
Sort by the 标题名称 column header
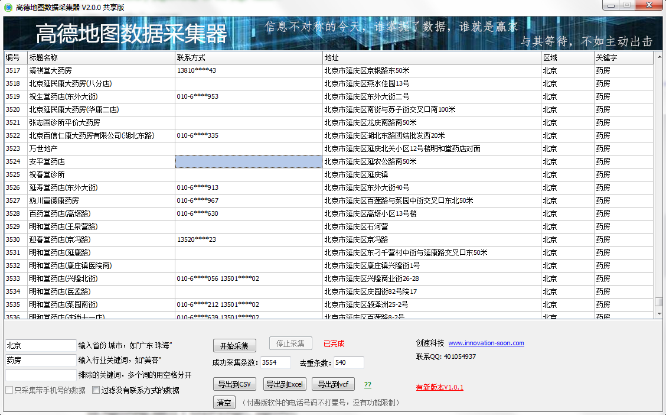pyautogui.click(x=101, y=57)
